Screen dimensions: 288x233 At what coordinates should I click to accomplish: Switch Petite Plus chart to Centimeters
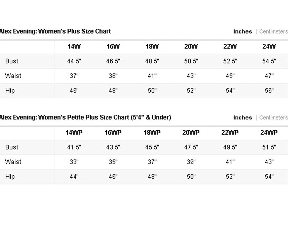(274, 118)
